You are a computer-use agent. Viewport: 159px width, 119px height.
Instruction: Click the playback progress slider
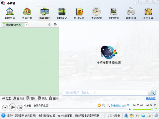[76, 109]
